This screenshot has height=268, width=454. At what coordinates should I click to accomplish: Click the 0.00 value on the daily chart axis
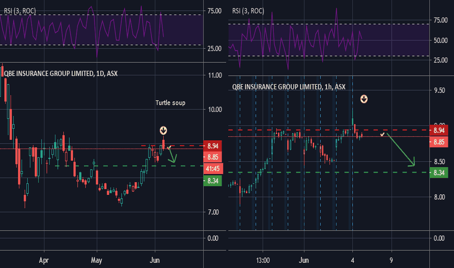(x=213, y=238)
